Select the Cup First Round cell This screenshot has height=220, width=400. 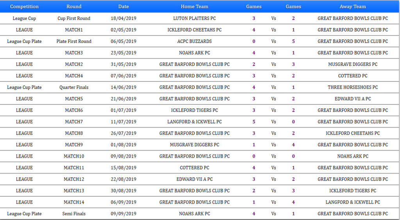pos(74,18)
